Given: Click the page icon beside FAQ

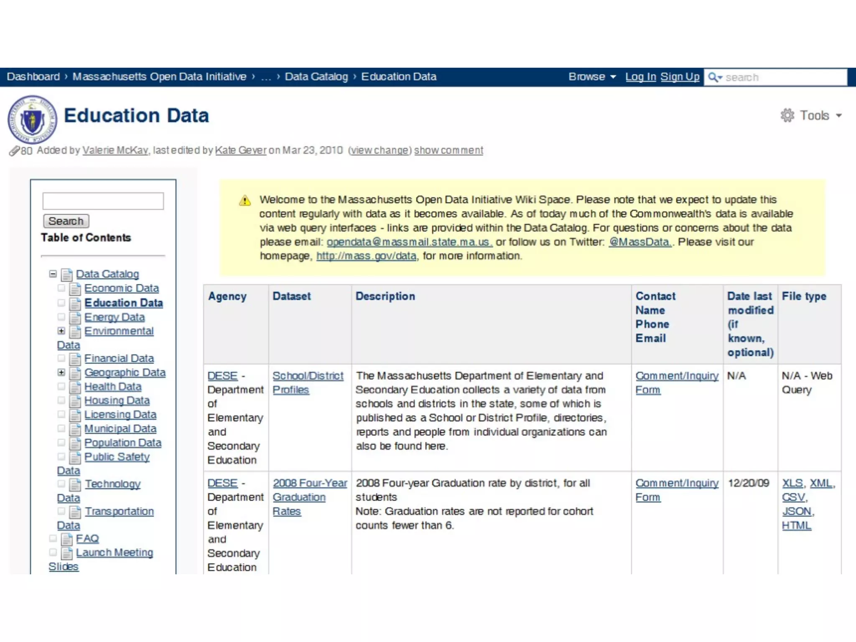Looking at the screenshot, I should [66, 539].
